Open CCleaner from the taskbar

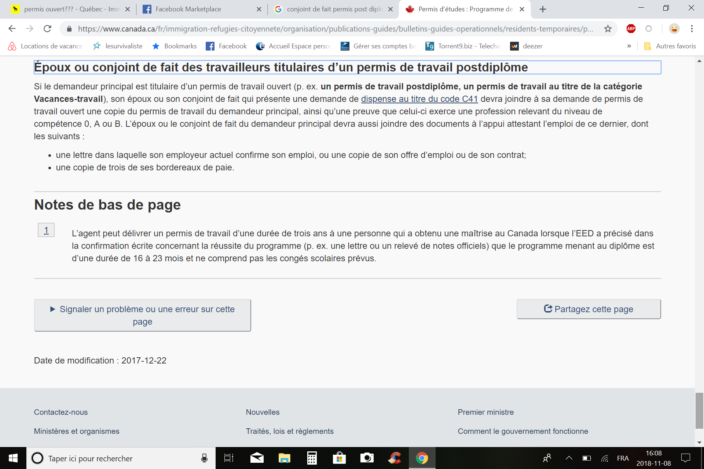click(x=394, y=458)
